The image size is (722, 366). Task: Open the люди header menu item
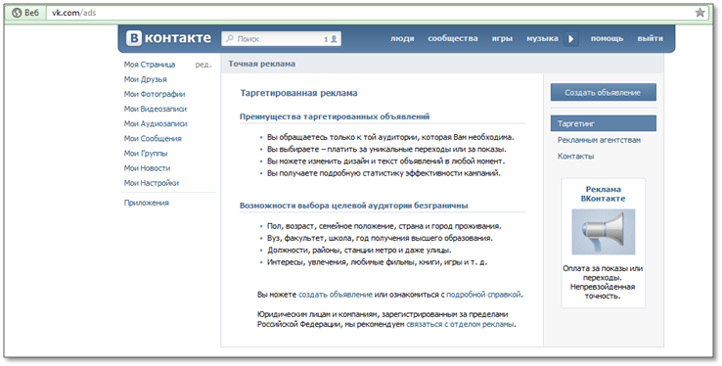point(402,39)
